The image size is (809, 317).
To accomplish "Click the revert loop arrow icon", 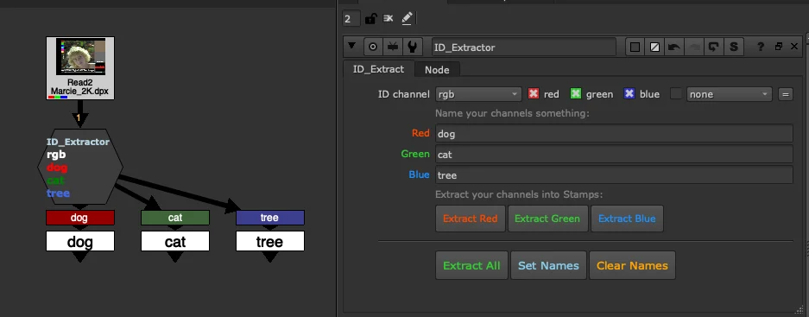I will click(x=713, y=47).
